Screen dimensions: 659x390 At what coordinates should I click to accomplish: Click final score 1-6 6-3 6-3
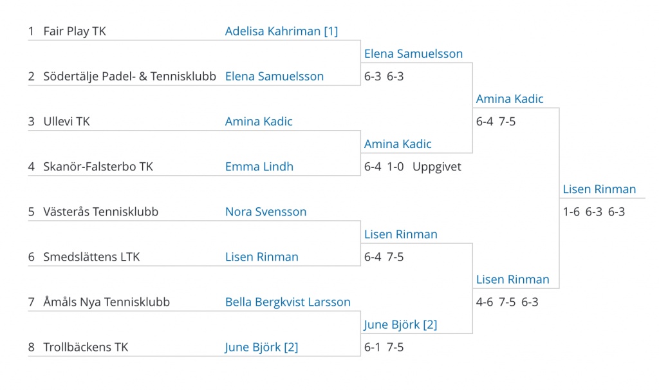(594, 212)
